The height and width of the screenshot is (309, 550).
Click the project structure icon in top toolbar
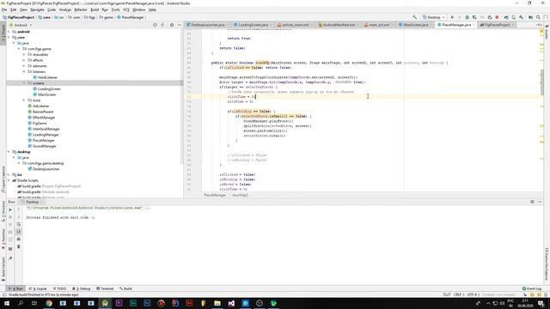point(530,17)
